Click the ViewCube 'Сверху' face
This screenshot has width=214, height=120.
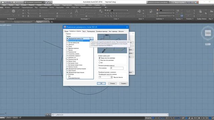pyautogui.click(x=208, y=33)
